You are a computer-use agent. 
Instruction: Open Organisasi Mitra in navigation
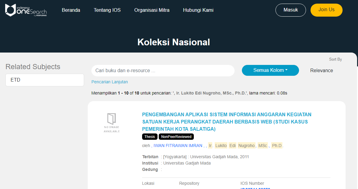click(152, 10)
